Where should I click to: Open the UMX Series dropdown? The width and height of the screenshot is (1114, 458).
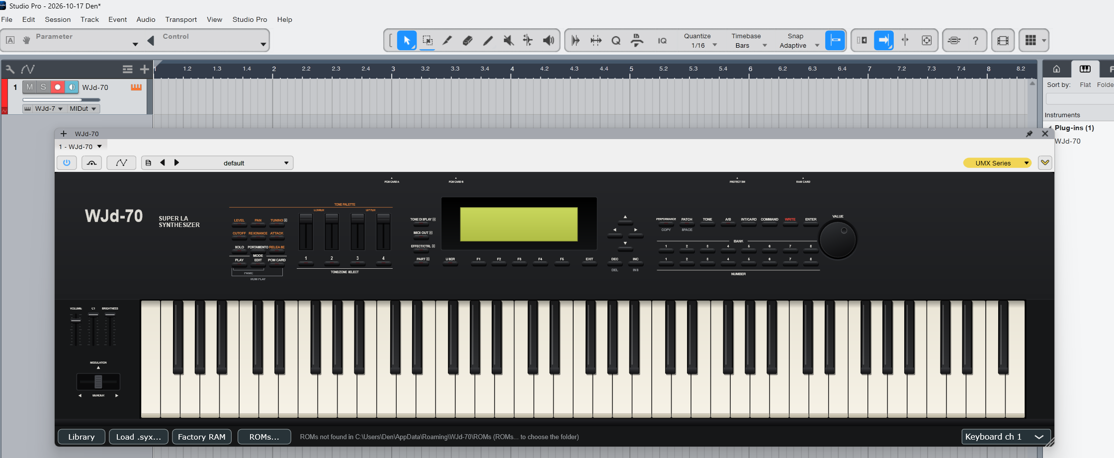point(997,163)
